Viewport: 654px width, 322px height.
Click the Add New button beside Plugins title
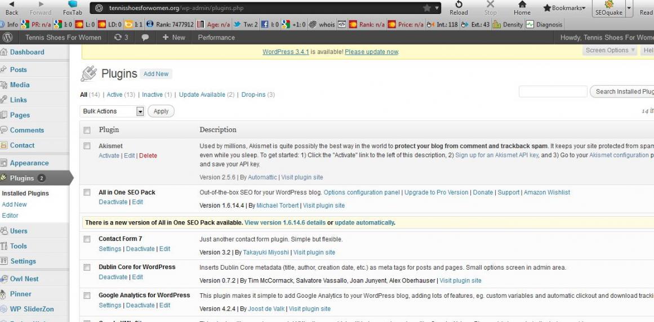pos(156,74)
